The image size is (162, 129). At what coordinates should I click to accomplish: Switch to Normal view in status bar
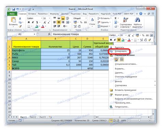coord(111,120)
